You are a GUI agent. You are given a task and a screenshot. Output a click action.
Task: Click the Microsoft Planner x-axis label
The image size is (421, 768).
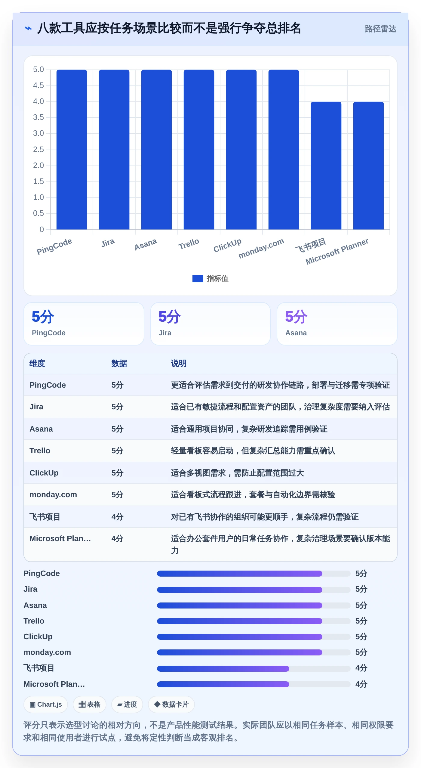click(x=337, y=252)
